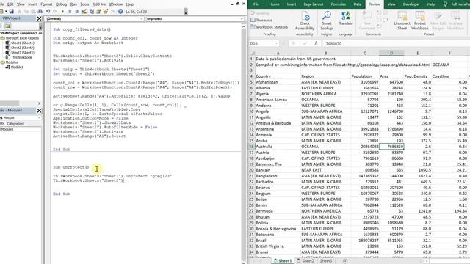Screen dimensions: 470x264
Task: Open the VBA Format menu
Action: coord(46,4)
